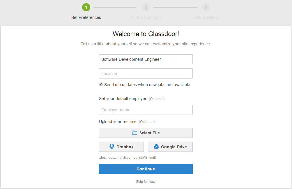Screen dimensions: 292x189
Task: Click the Employer name input field
Action: [146, 110]
